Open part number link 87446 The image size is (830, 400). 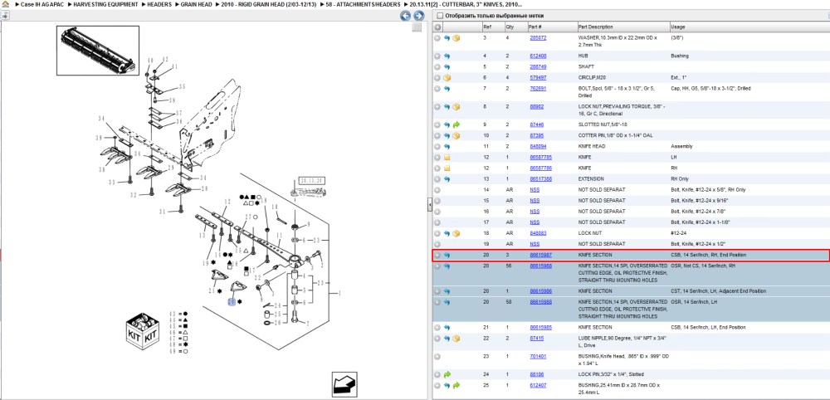coord(537,124)
